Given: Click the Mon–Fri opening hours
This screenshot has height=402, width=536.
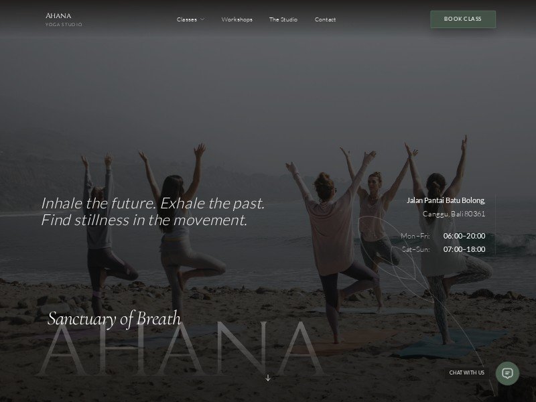Looking at the screenshot, I should (x=443, y=236).
